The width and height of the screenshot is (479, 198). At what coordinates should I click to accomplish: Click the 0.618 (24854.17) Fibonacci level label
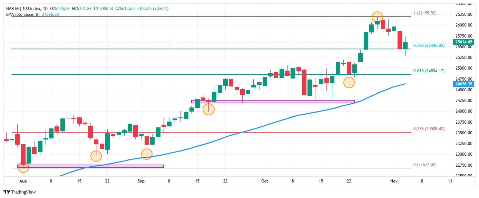point(434,71)
